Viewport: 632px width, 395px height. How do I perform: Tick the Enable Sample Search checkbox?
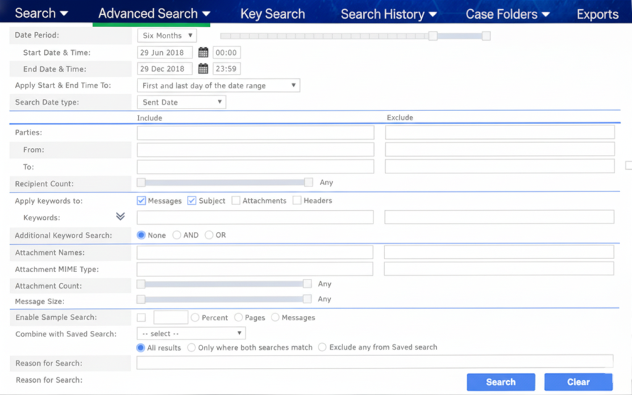(141, 317)
